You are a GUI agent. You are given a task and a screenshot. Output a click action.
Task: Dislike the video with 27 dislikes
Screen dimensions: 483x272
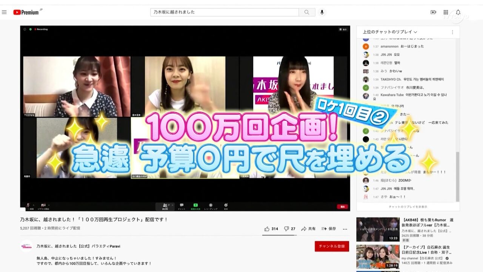click(x=290, y=229)
